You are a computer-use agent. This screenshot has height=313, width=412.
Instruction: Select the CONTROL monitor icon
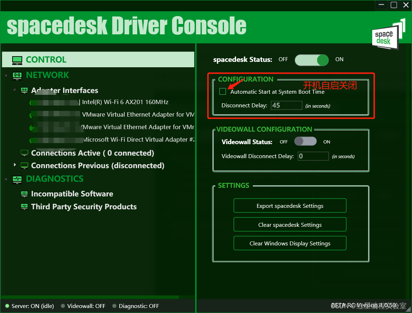(17, 60)
